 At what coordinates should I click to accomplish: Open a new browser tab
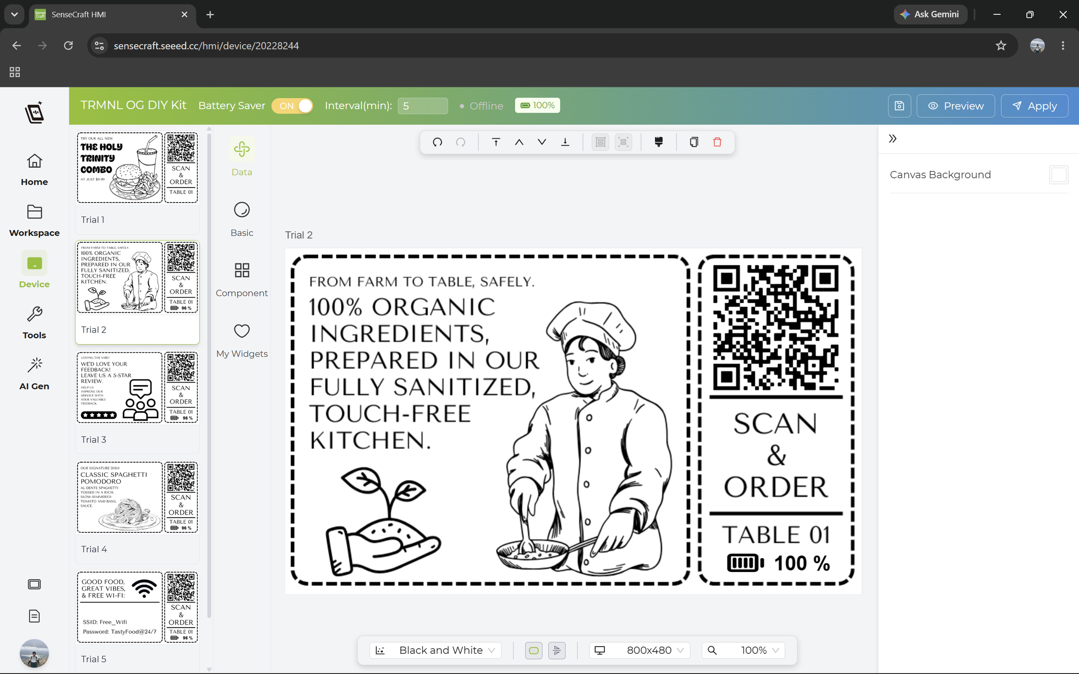point(210,14)
